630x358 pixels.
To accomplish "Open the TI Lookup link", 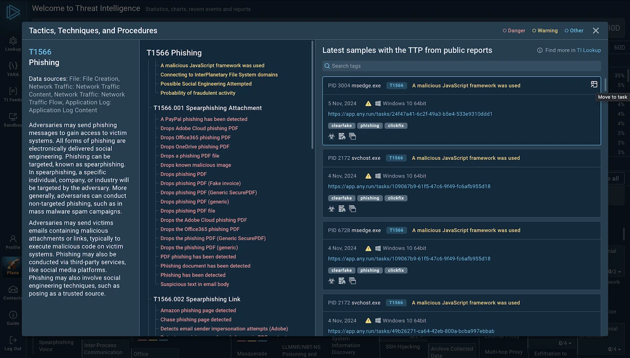I will (x=589, y=50).
